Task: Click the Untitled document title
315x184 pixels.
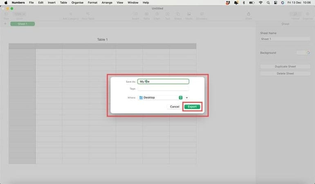Action: pyautogui.click(x=157, y=9)
